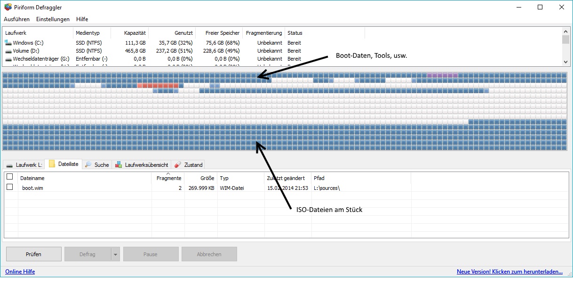This screenshot has height=282, width=573.
Task: Sort file list by Pfad header
Action: pyautogui.click(x=361, y=178)
